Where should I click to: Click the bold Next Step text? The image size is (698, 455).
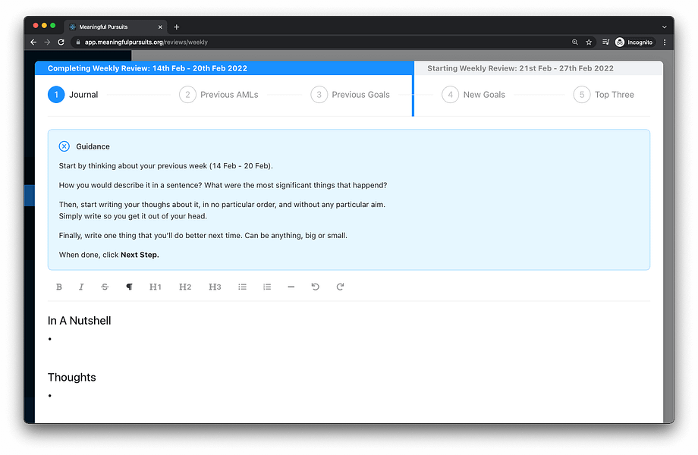point(140,255)
